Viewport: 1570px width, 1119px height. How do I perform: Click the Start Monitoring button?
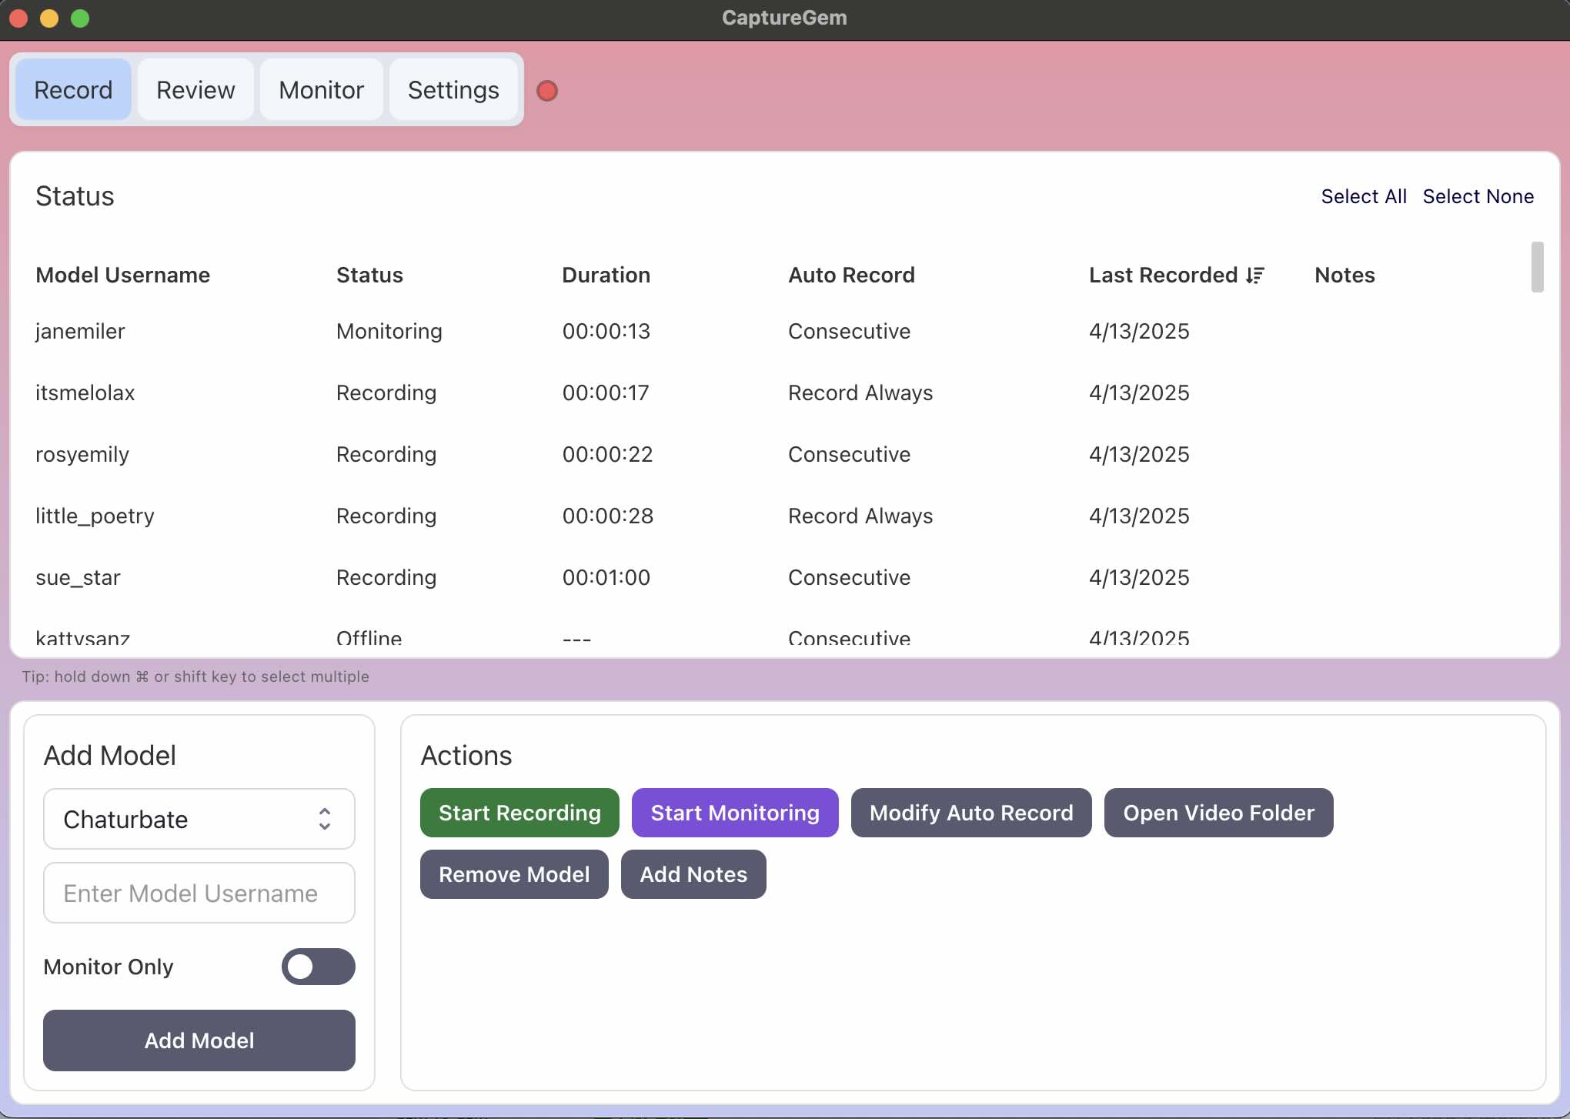coord(734,813)
